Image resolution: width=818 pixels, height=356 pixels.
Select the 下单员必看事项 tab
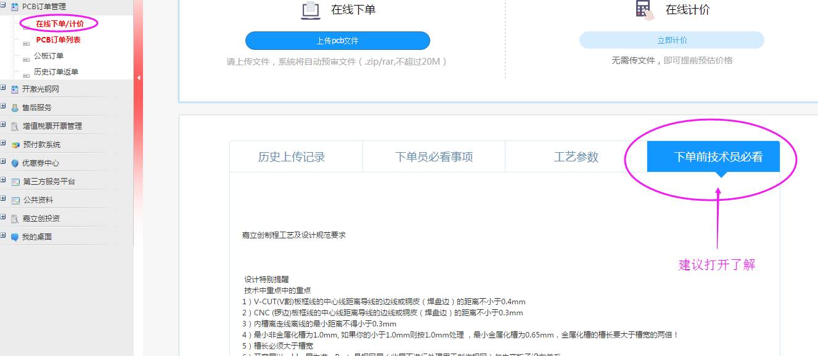pyautogui.click(x=433, y=157)
